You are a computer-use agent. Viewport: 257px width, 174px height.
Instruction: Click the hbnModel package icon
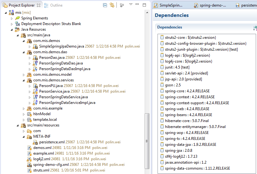(x=29, y=114)
